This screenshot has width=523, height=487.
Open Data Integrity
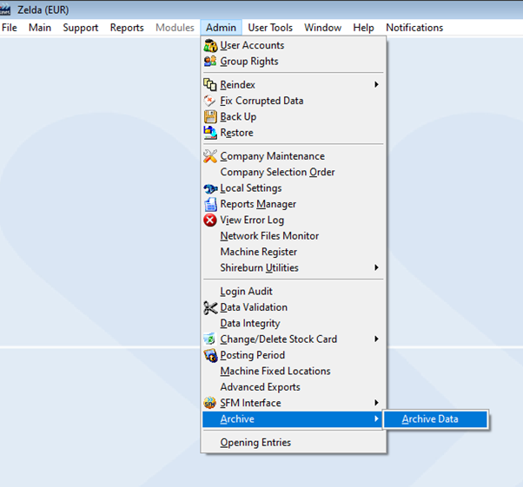(x=250, y=323)
